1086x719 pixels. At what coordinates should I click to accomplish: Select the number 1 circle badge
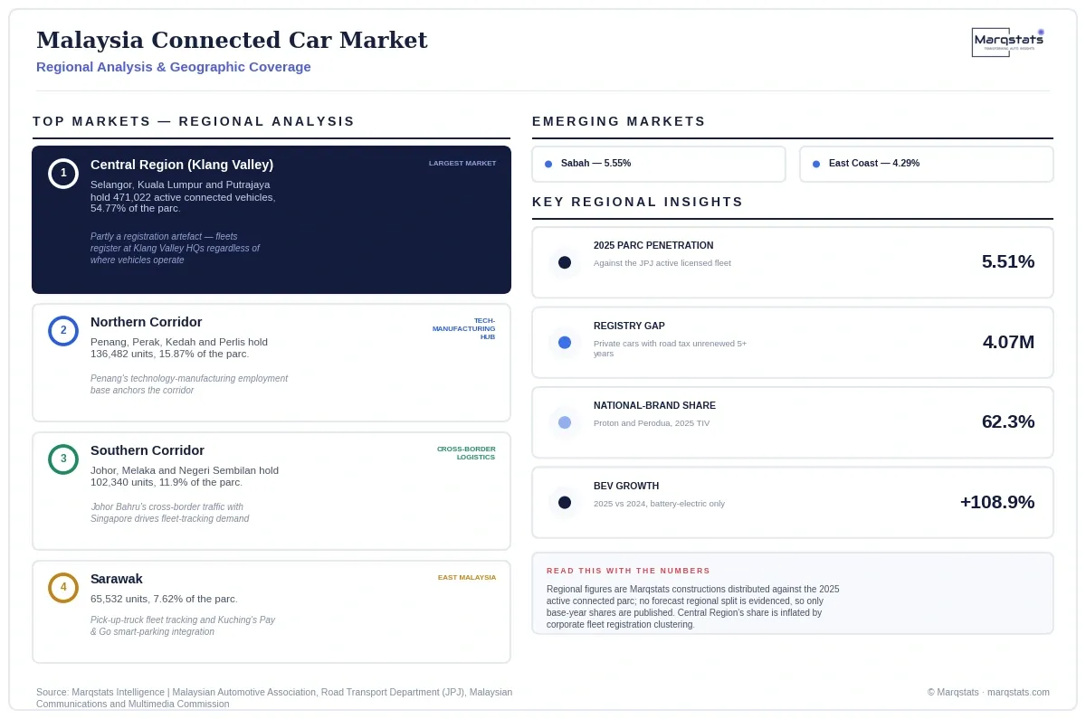(63, 174)
